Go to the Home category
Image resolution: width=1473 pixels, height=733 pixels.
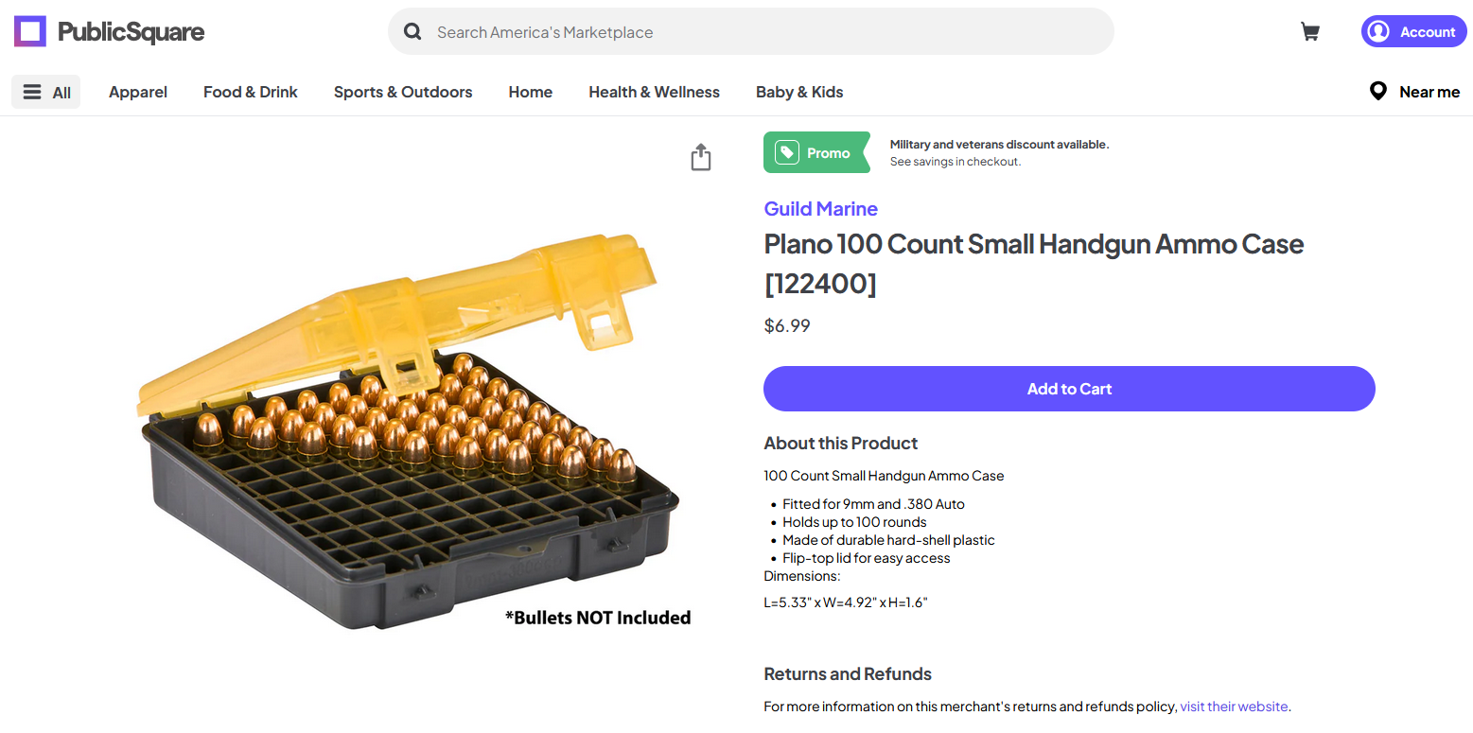pyautogui.click(x=531, y=92)
